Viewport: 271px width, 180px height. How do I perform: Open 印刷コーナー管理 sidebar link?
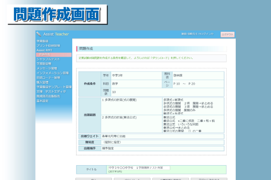49,77
